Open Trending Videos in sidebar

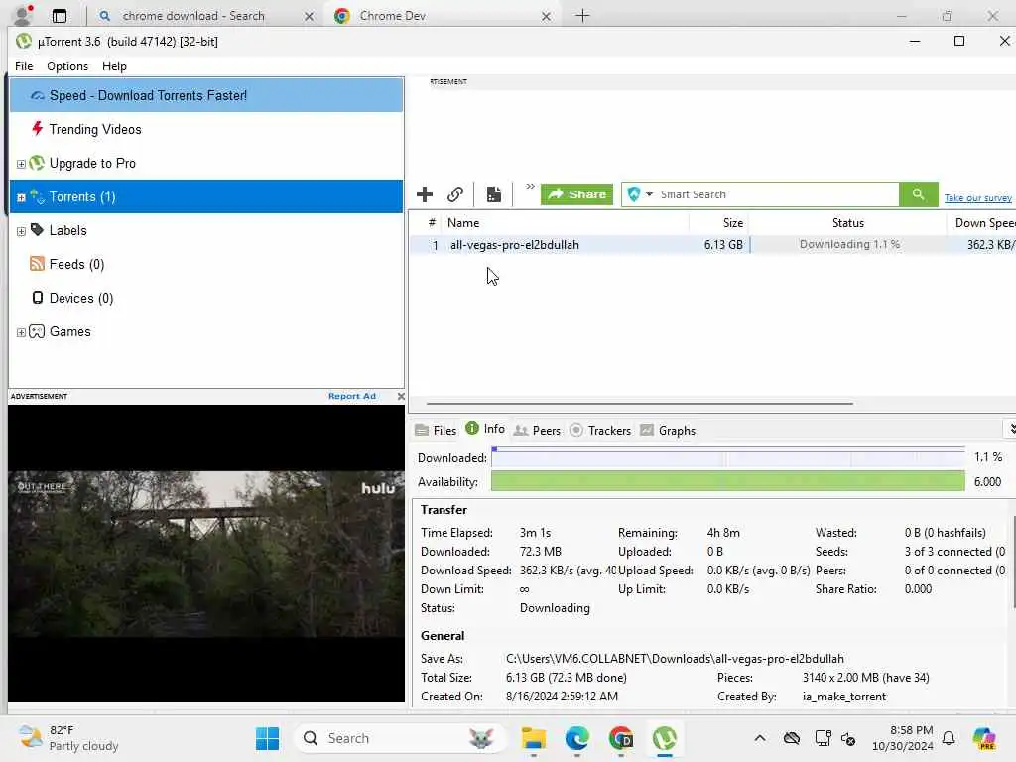click(x=94, y=130)
